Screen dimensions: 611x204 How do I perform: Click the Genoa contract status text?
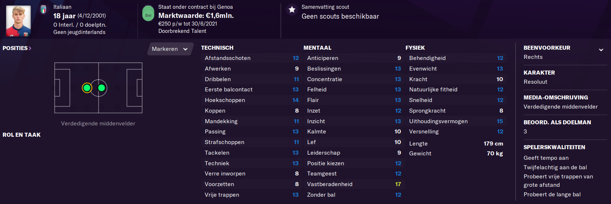(195, 7)
